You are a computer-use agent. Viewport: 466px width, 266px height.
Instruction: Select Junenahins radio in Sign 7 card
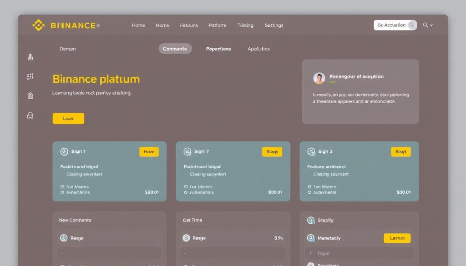[x=186, y=192]
